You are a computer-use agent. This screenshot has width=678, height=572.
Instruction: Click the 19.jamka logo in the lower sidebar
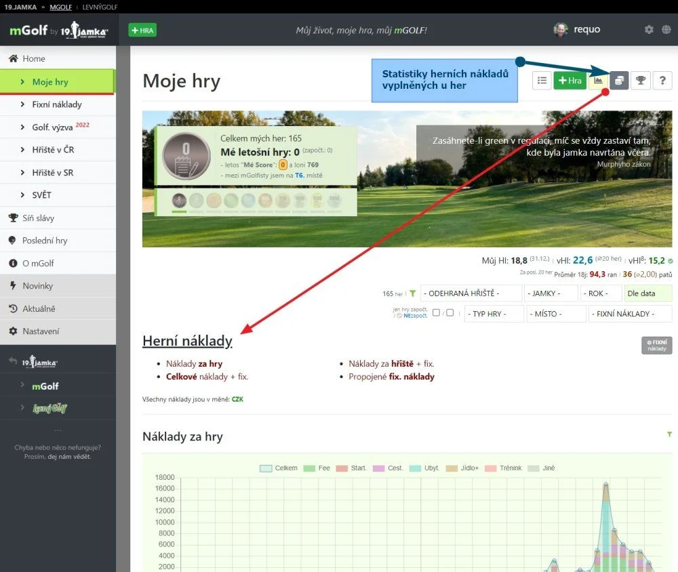[40, 363]
